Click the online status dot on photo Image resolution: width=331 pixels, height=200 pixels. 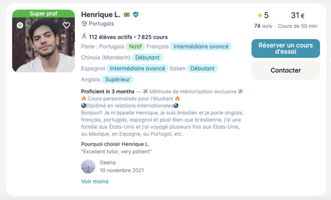click(20, 25)
